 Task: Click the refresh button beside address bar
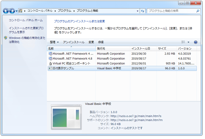click(x=143, y=11)
